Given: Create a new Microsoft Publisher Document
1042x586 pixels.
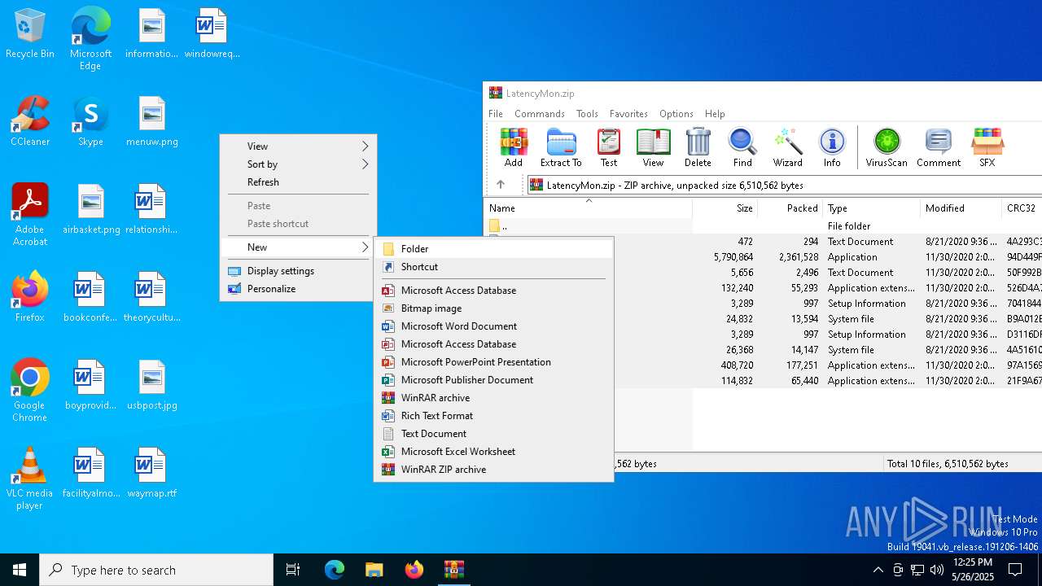Looking at the screenshot, I should (493, 380).
